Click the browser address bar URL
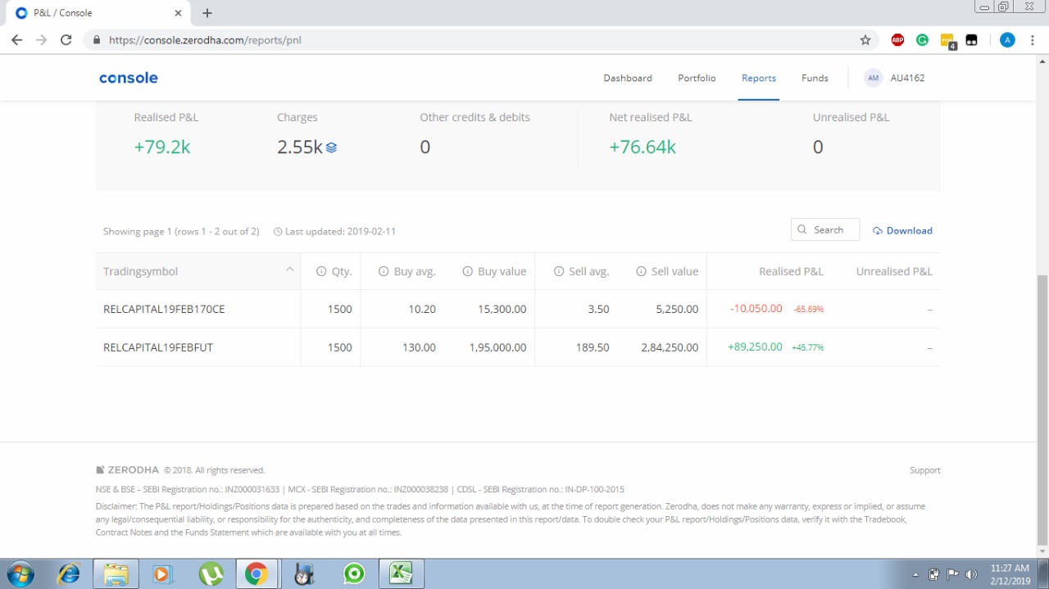The height and width of the screenshot is (589, 1049). [205, 39]
